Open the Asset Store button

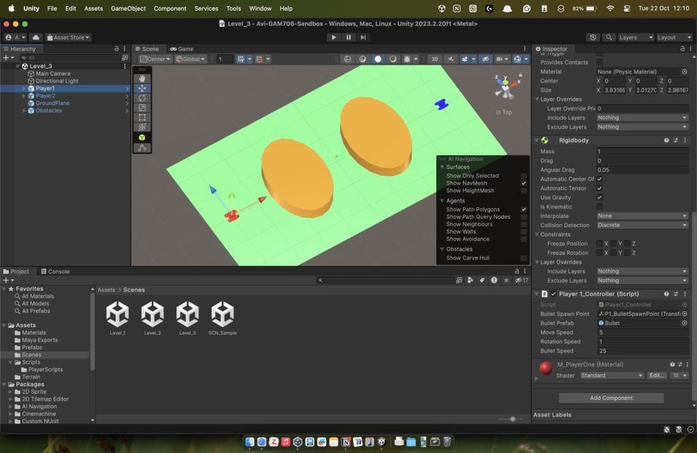(x=69, y=37)
